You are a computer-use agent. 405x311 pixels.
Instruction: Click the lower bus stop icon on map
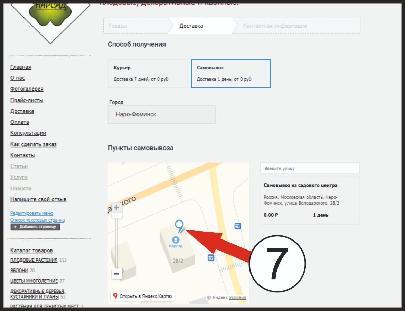coord(211,258)
